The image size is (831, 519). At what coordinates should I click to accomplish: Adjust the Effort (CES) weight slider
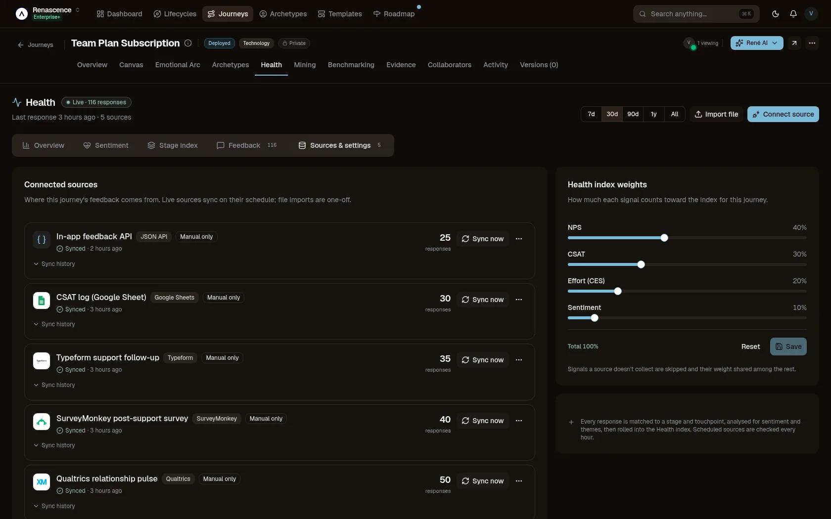pos(618,291)
